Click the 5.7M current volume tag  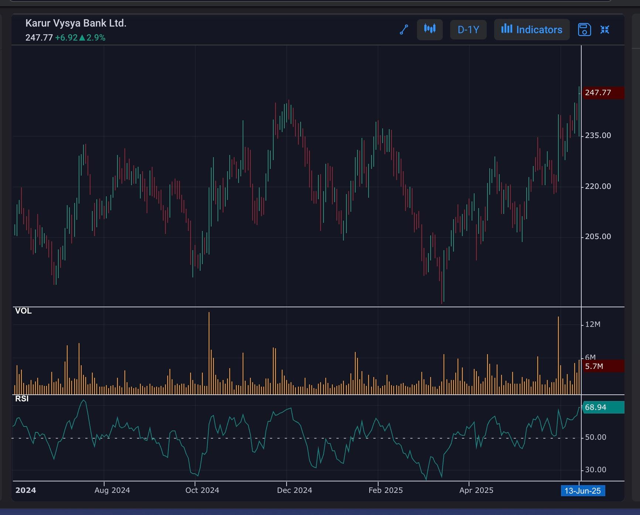click(x=603, y=366)
